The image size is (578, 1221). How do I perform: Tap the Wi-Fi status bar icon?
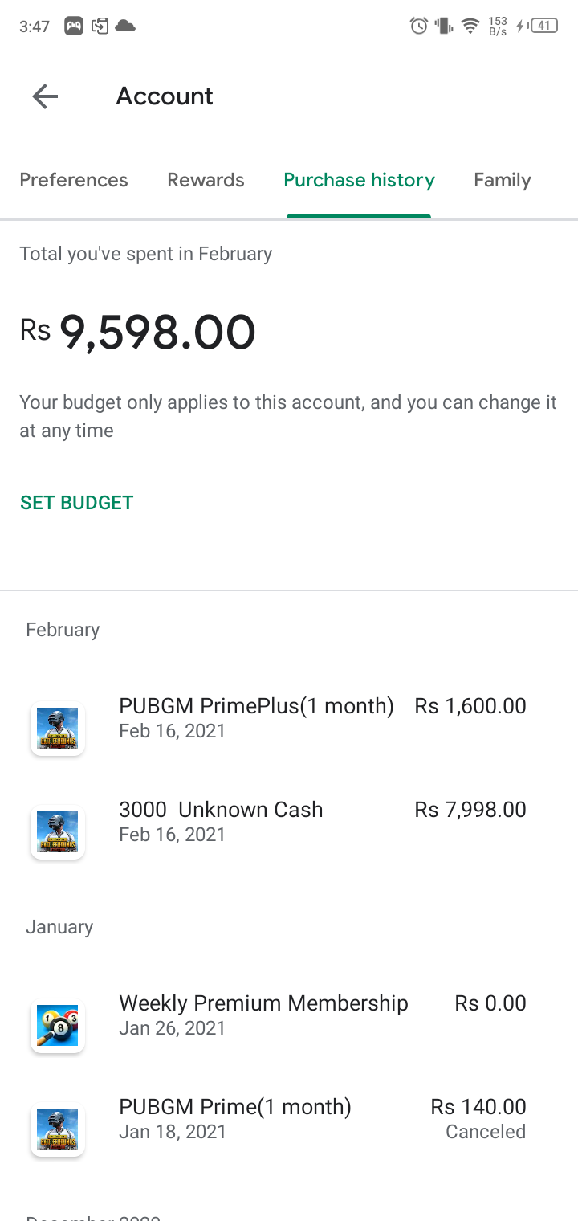(470, 26)
